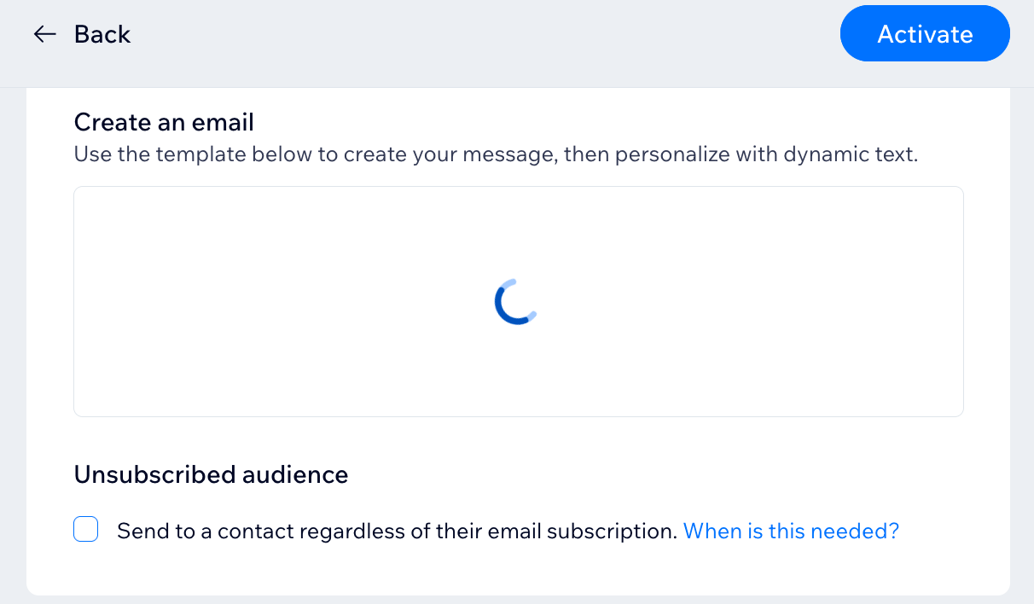The width and height of the screenshot is (1034, 604).
Task: Go back using the Back label
Action: [x=102, y=34]
